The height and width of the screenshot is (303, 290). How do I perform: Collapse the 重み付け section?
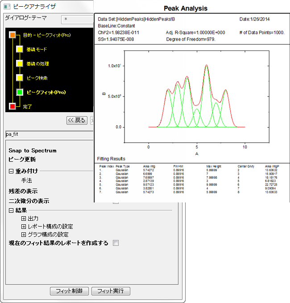pos(11,171)
